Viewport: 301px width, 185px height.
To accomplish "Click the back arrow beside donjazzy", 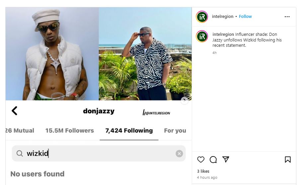I will 14,111.
